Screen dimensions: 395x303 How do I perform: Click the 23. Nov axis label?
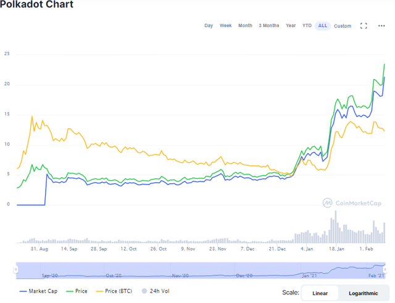coord(218,249)
